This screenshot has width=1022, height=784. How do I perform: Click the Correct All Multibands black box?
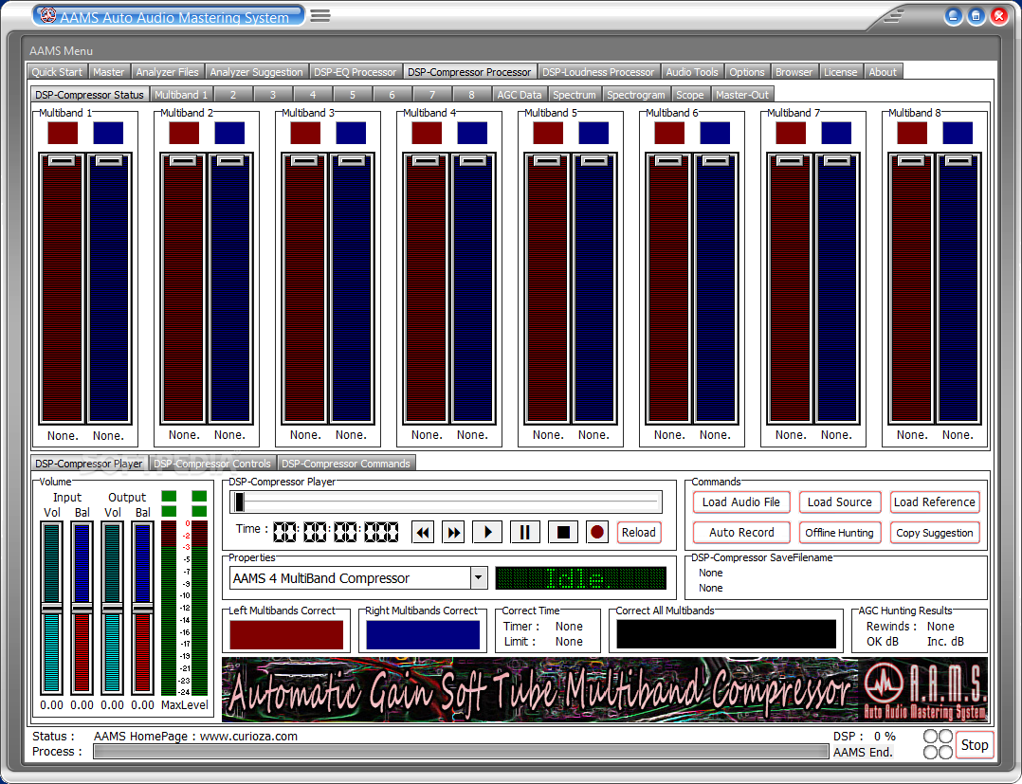(726, 634)
